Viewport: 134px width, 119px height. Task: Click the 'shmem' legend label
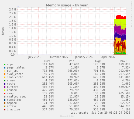pyautogui.click(x=11, y=81)
